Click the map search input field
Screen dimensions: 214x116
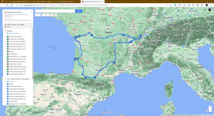coord(55,11)
